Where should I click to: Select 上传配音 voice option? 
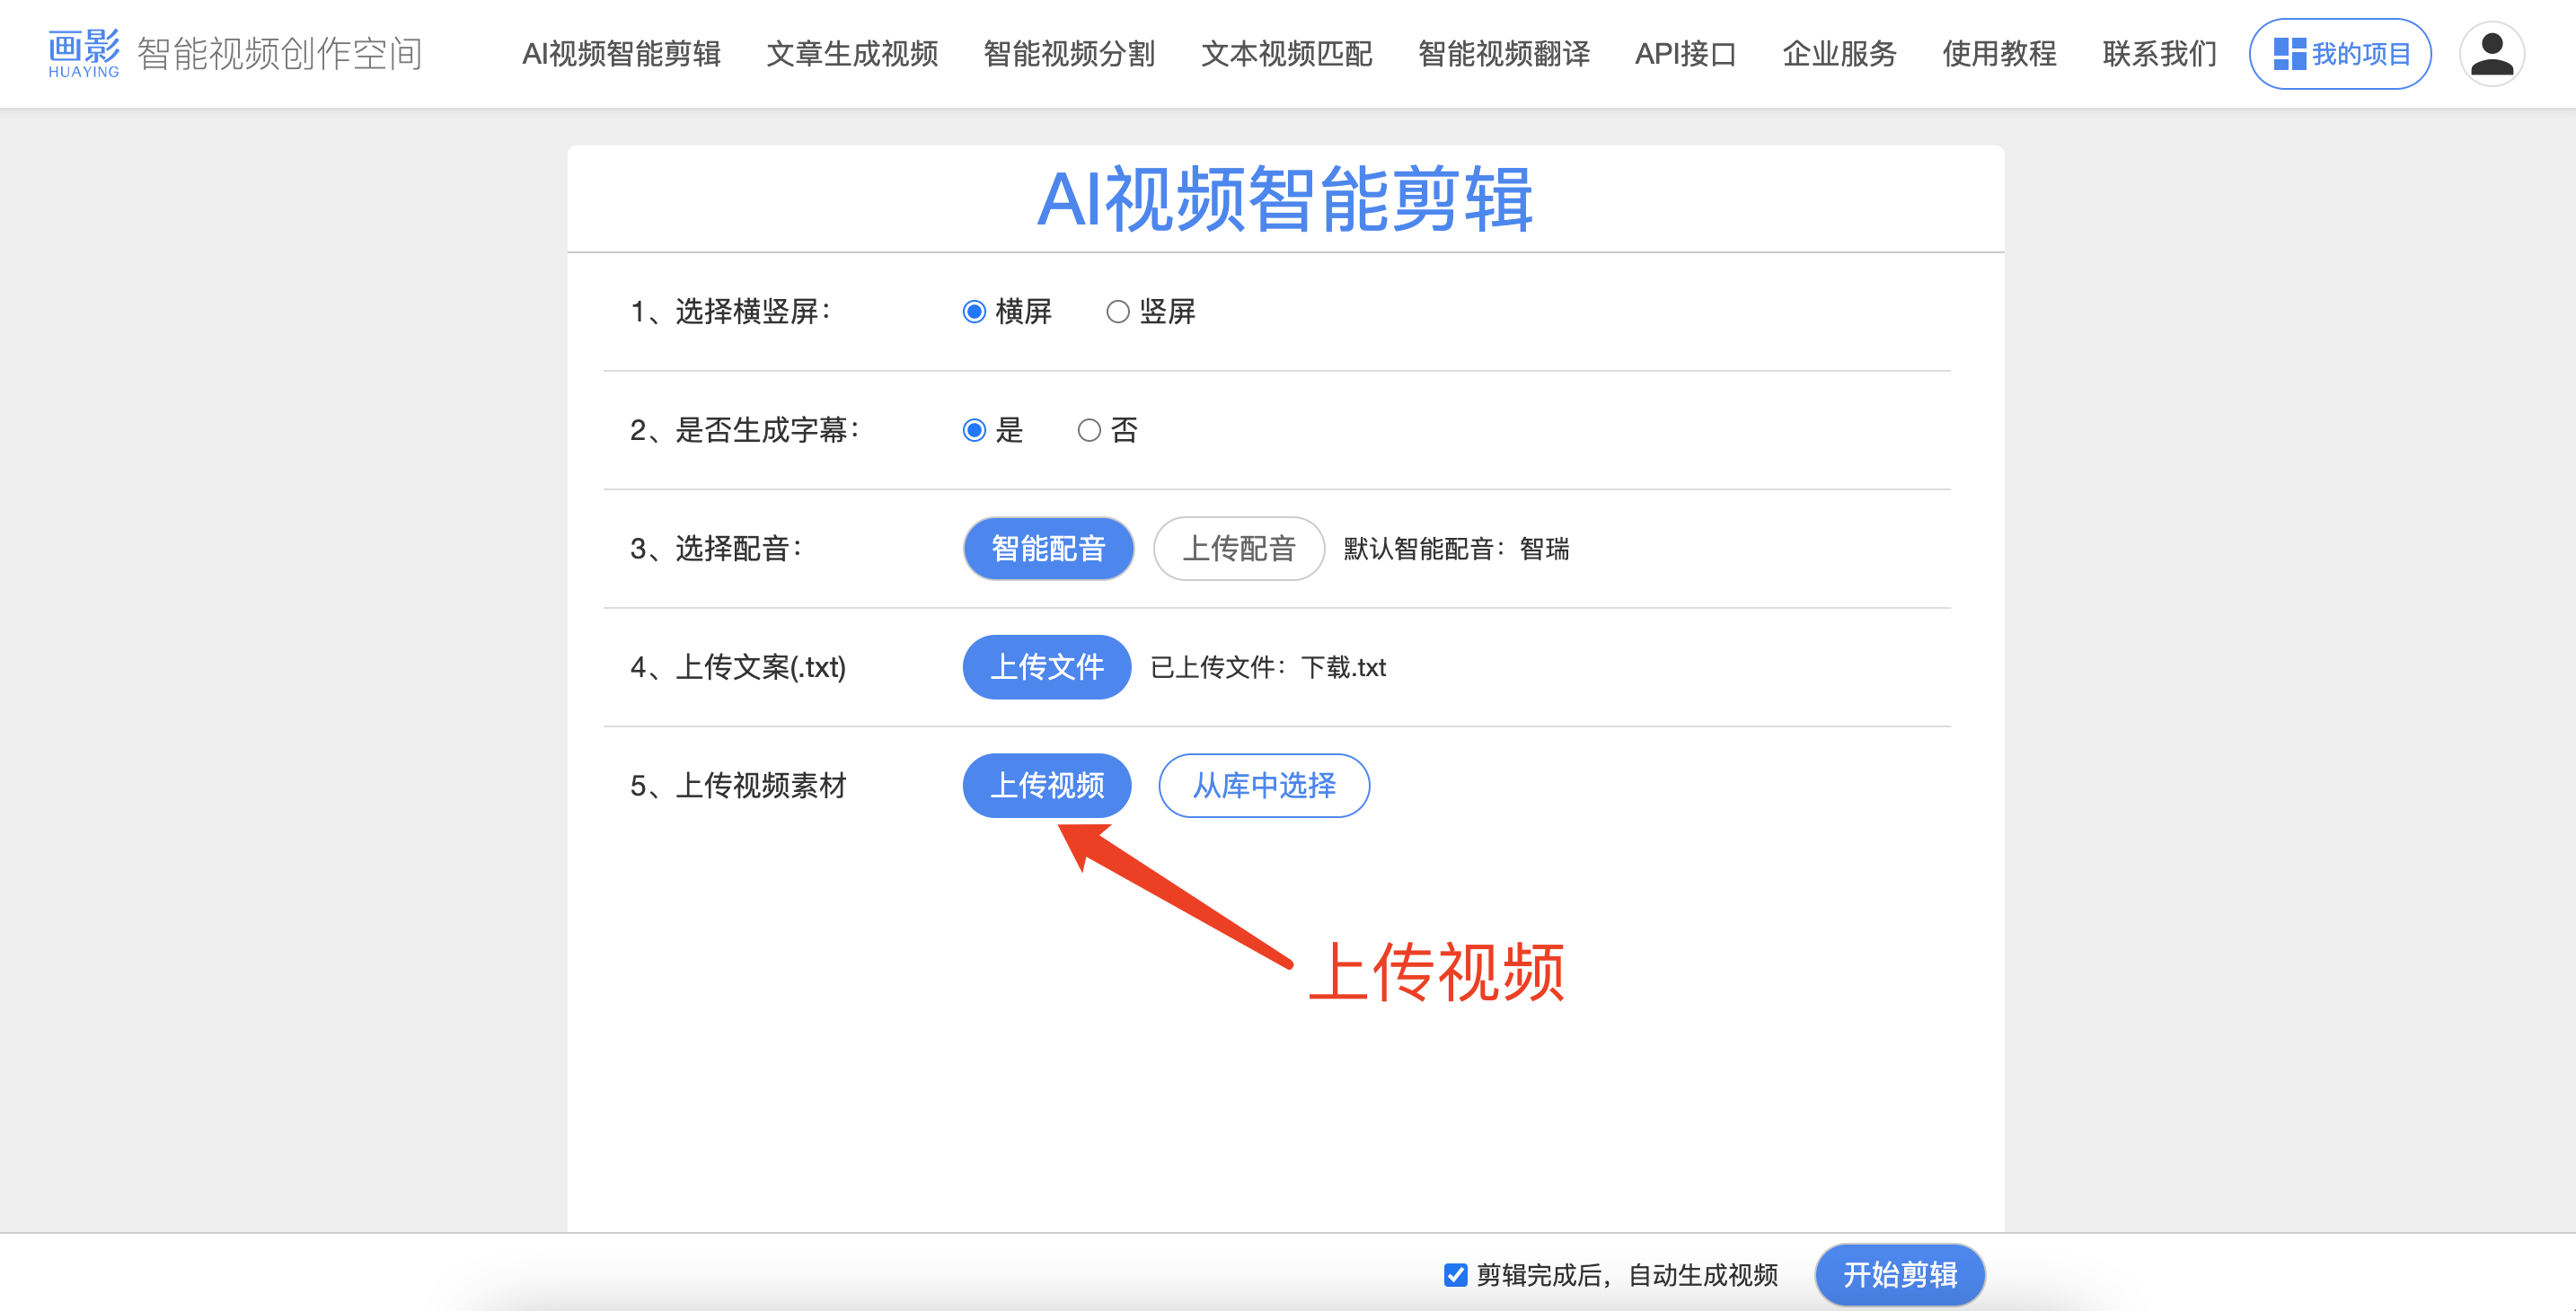pyautogui.click(x=1239, y=548)
